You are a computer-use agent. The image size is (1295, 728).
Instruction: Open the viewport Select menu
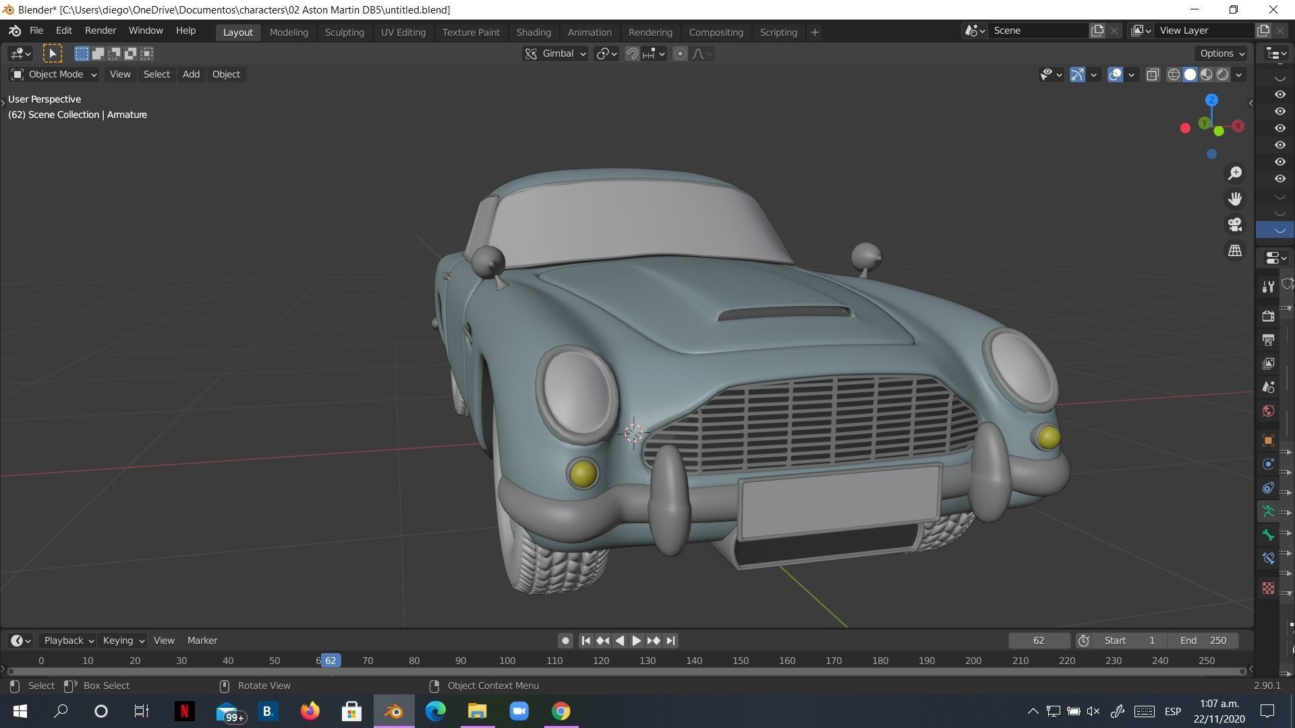coord(156,74)
